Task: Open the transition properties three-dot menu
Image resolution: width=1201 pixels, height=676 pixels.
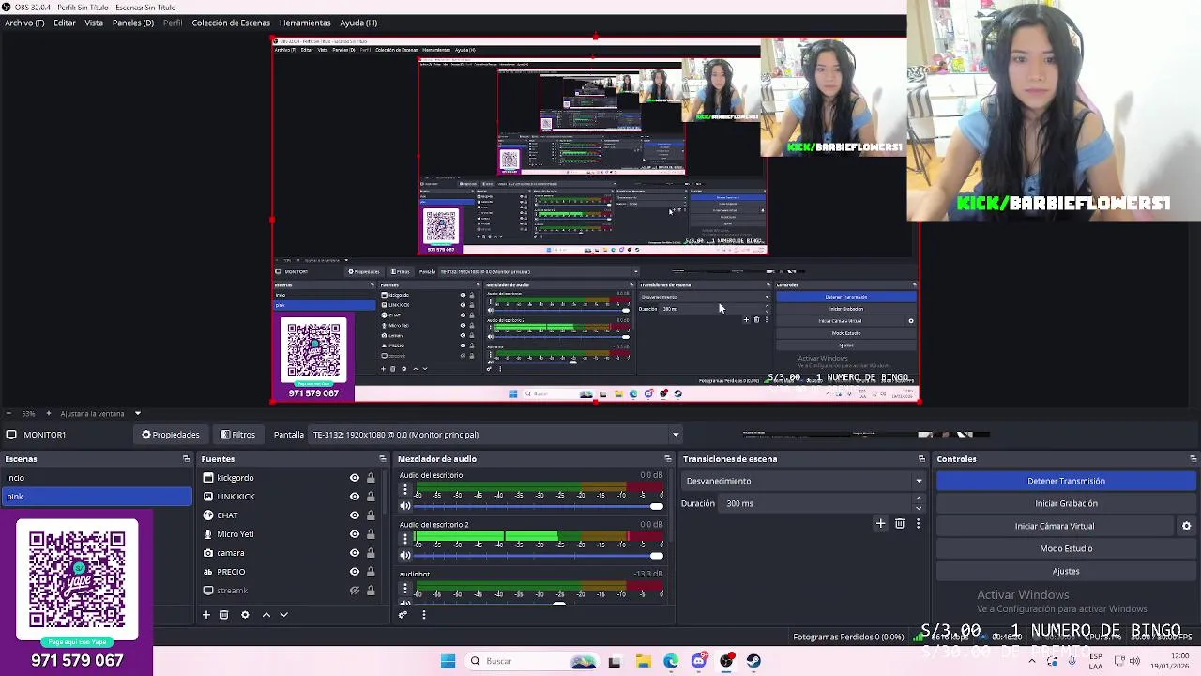Action: tap(918, 524)
